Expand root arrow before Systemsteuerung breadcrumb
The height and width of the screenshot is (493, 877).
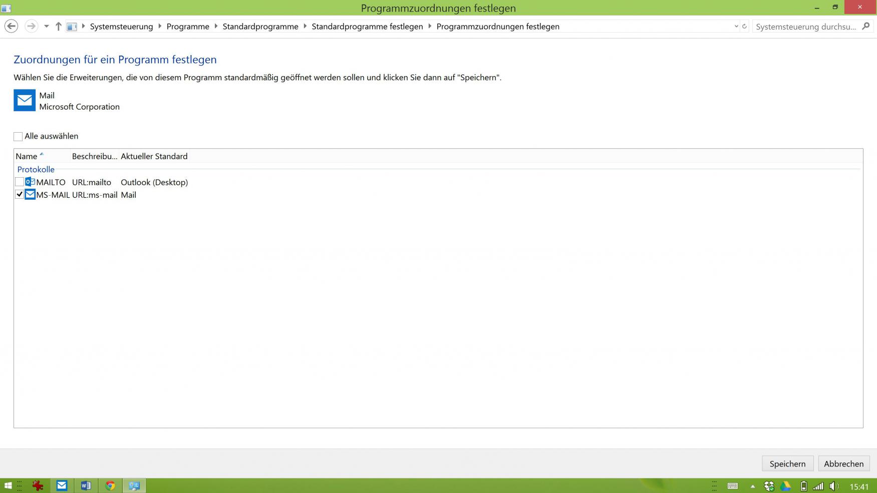pos(83,26)
